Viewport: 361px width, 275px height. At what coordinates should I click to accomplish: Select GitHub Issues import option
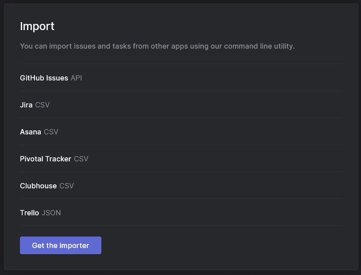coord(181,78)
